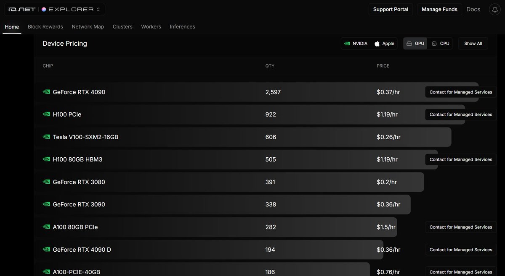505x276 pixels.
Task: Contact for Managed Services on A100 80GB PCIe
Action: pos(461,227)
